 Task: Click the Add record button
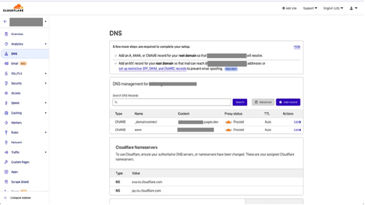point(288,102)
